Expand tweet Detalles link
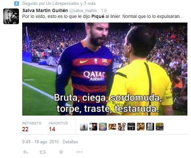 point(70,142)
